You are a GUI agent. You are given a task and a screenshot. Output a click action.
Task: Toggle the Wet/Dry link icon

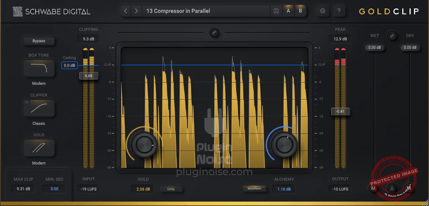point(392,36)
